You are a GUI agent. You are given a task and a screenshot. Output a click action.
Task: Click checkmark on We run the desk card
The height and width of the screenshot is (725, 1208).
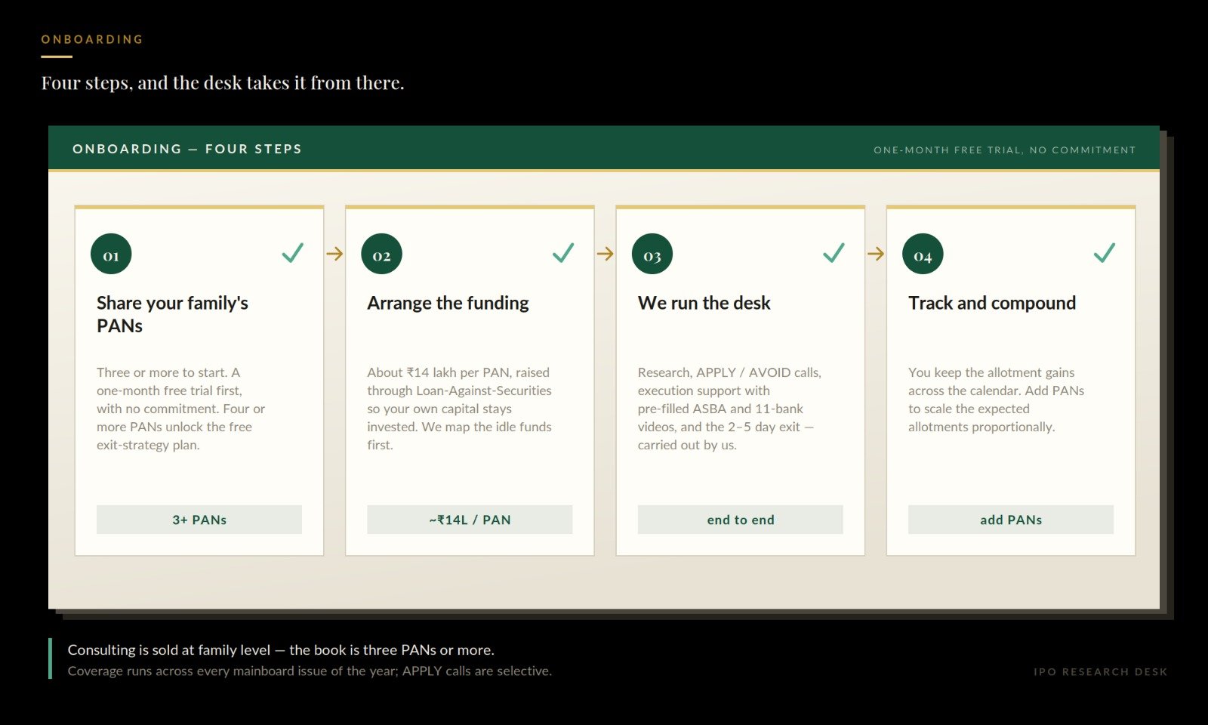(x=834, y=252)
